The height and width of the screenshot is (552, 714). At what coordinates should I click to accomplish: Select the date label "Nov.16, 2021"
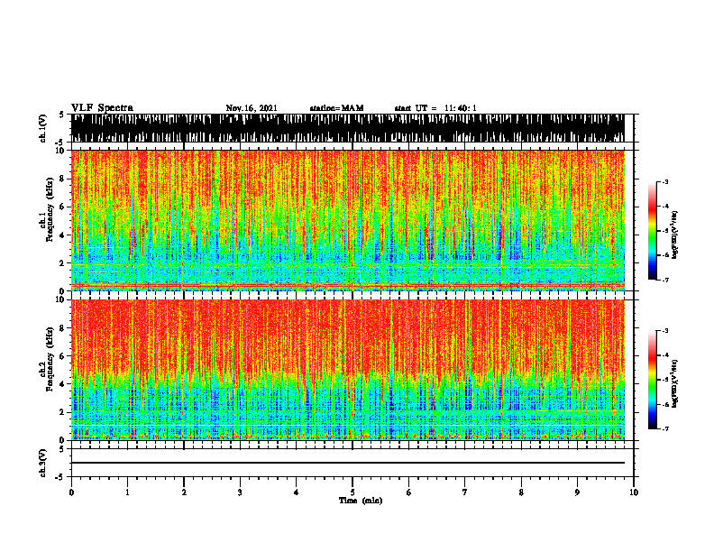[252, 108]
